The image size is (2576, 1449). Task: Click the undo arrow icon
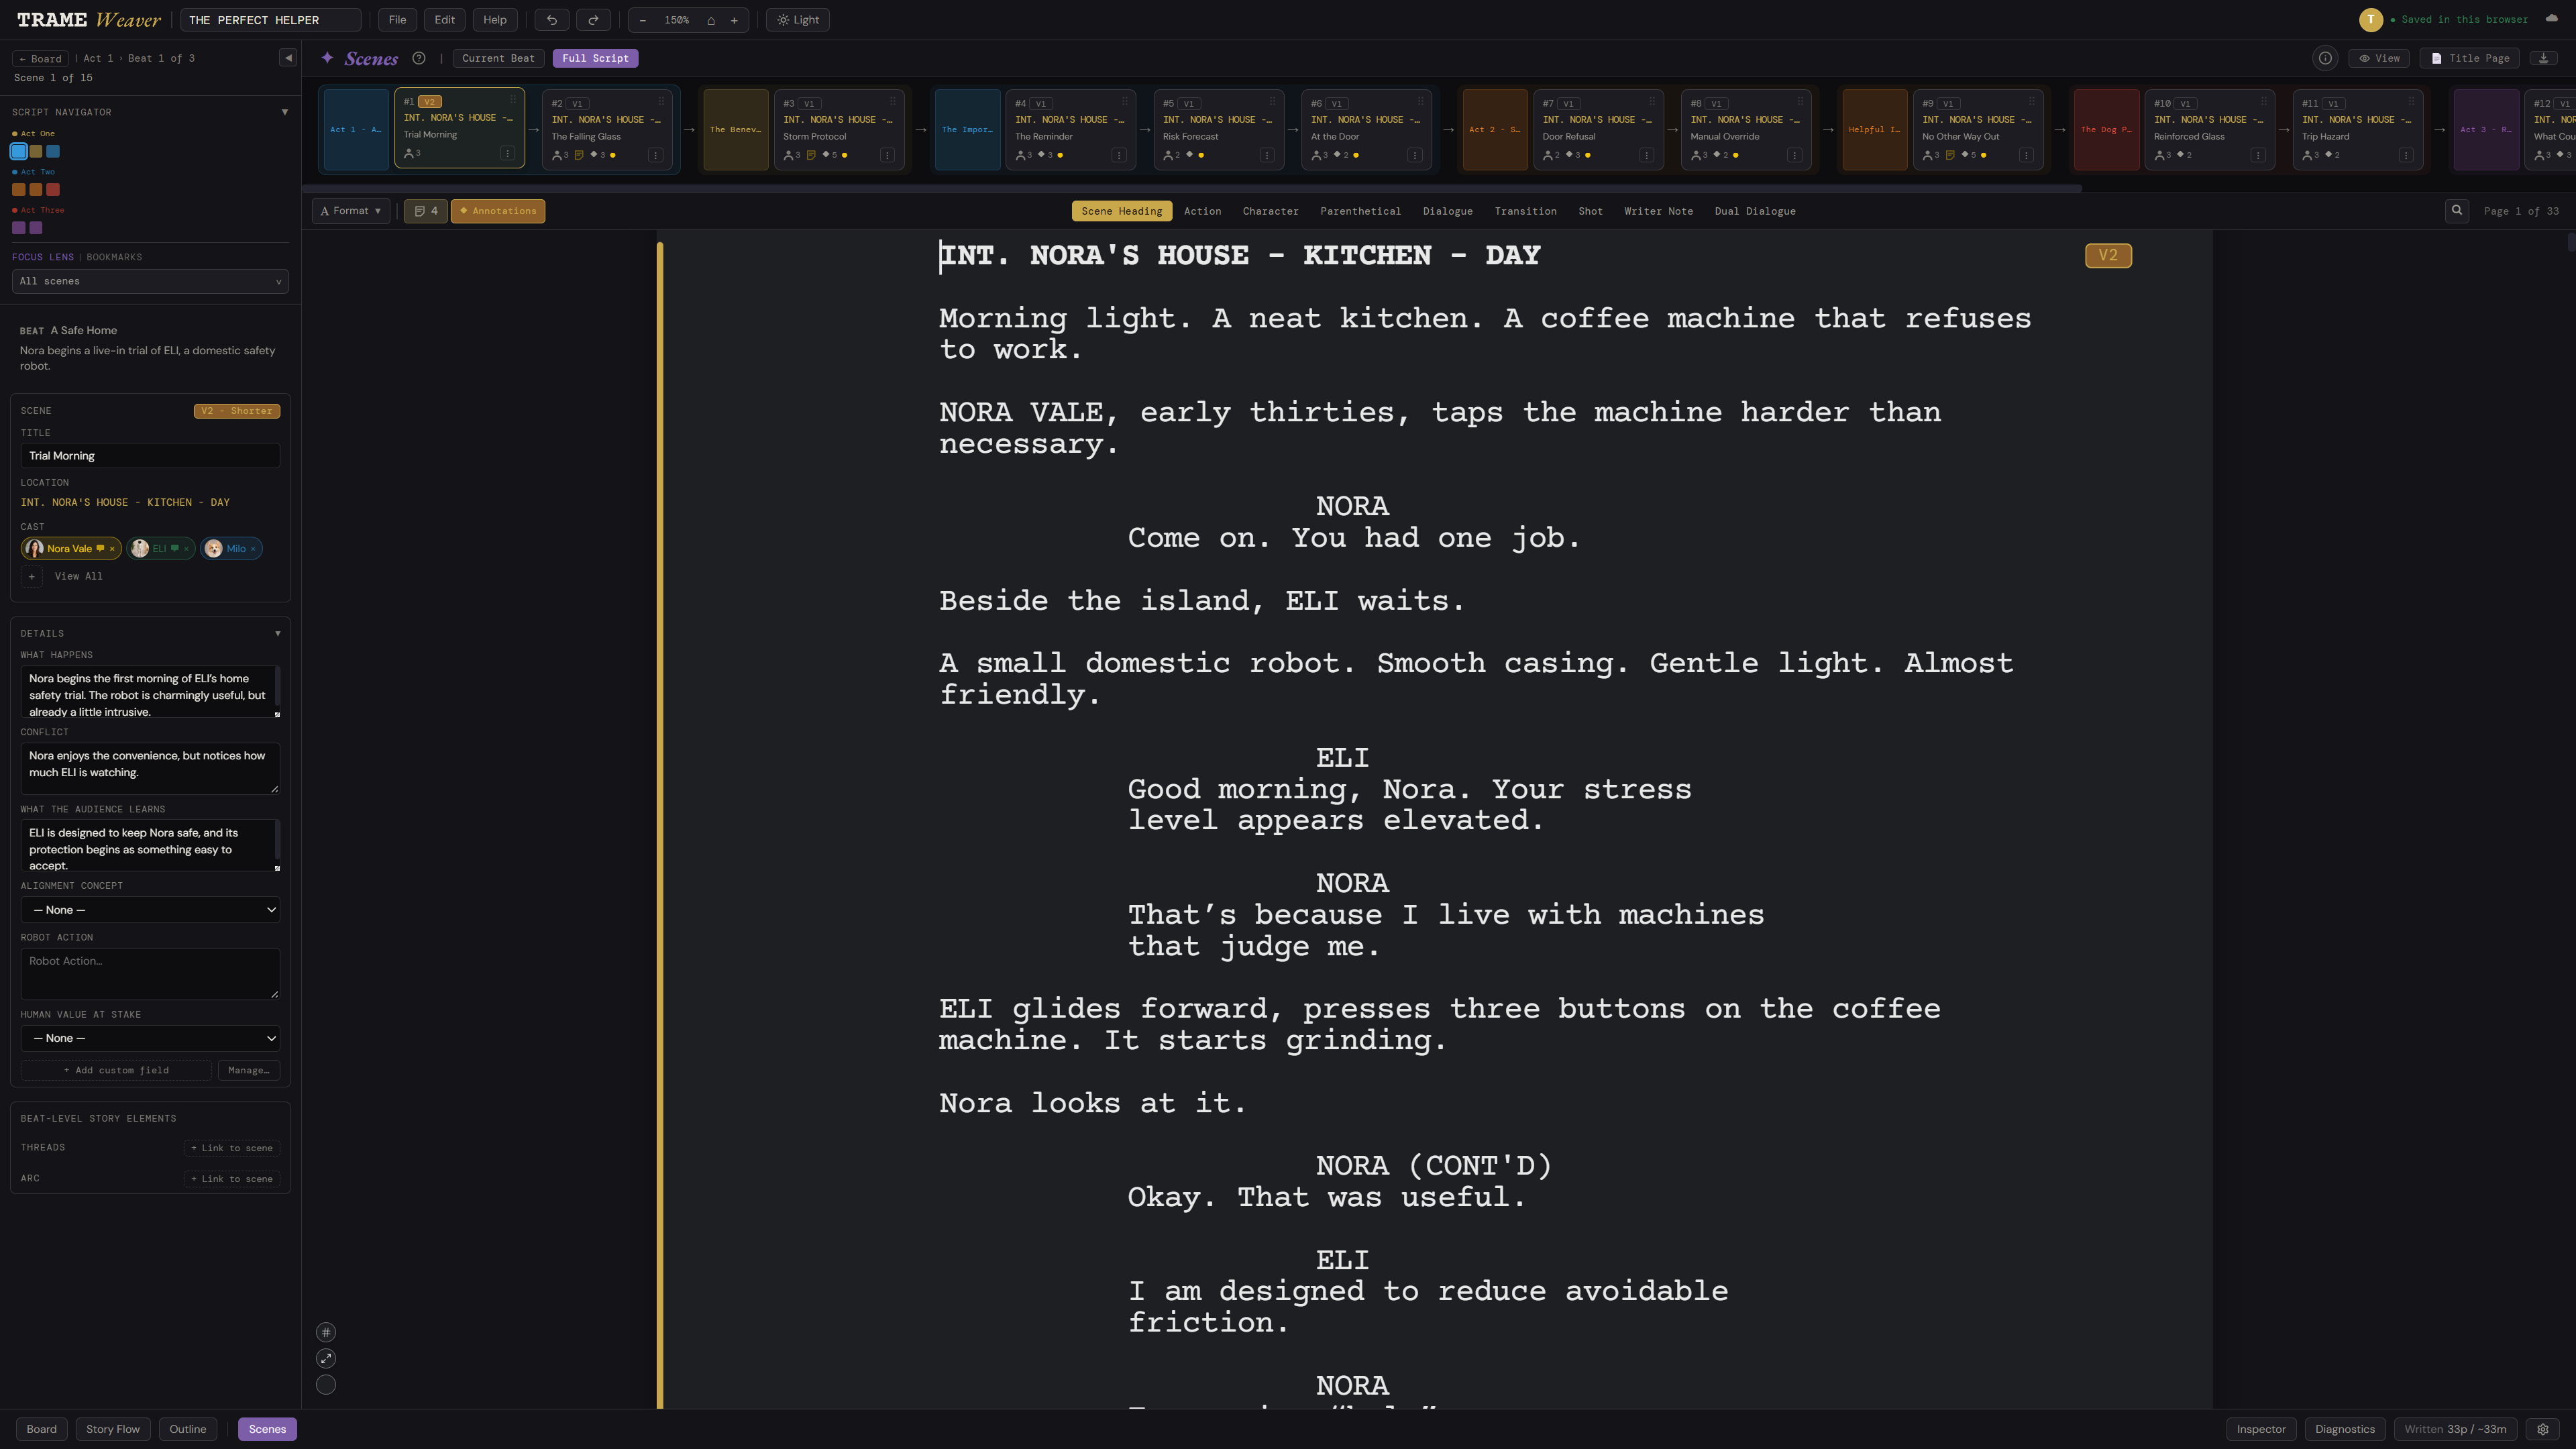click(551, 20)
